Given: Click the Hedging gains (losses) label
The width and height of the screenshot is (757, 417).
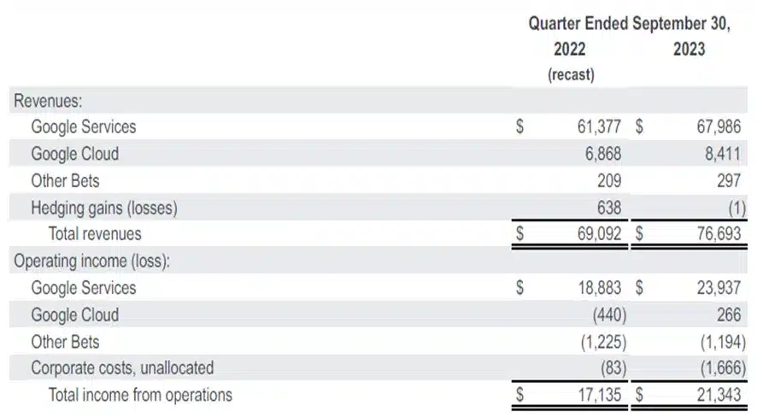Looking at the screenshot, I should 104,208.
